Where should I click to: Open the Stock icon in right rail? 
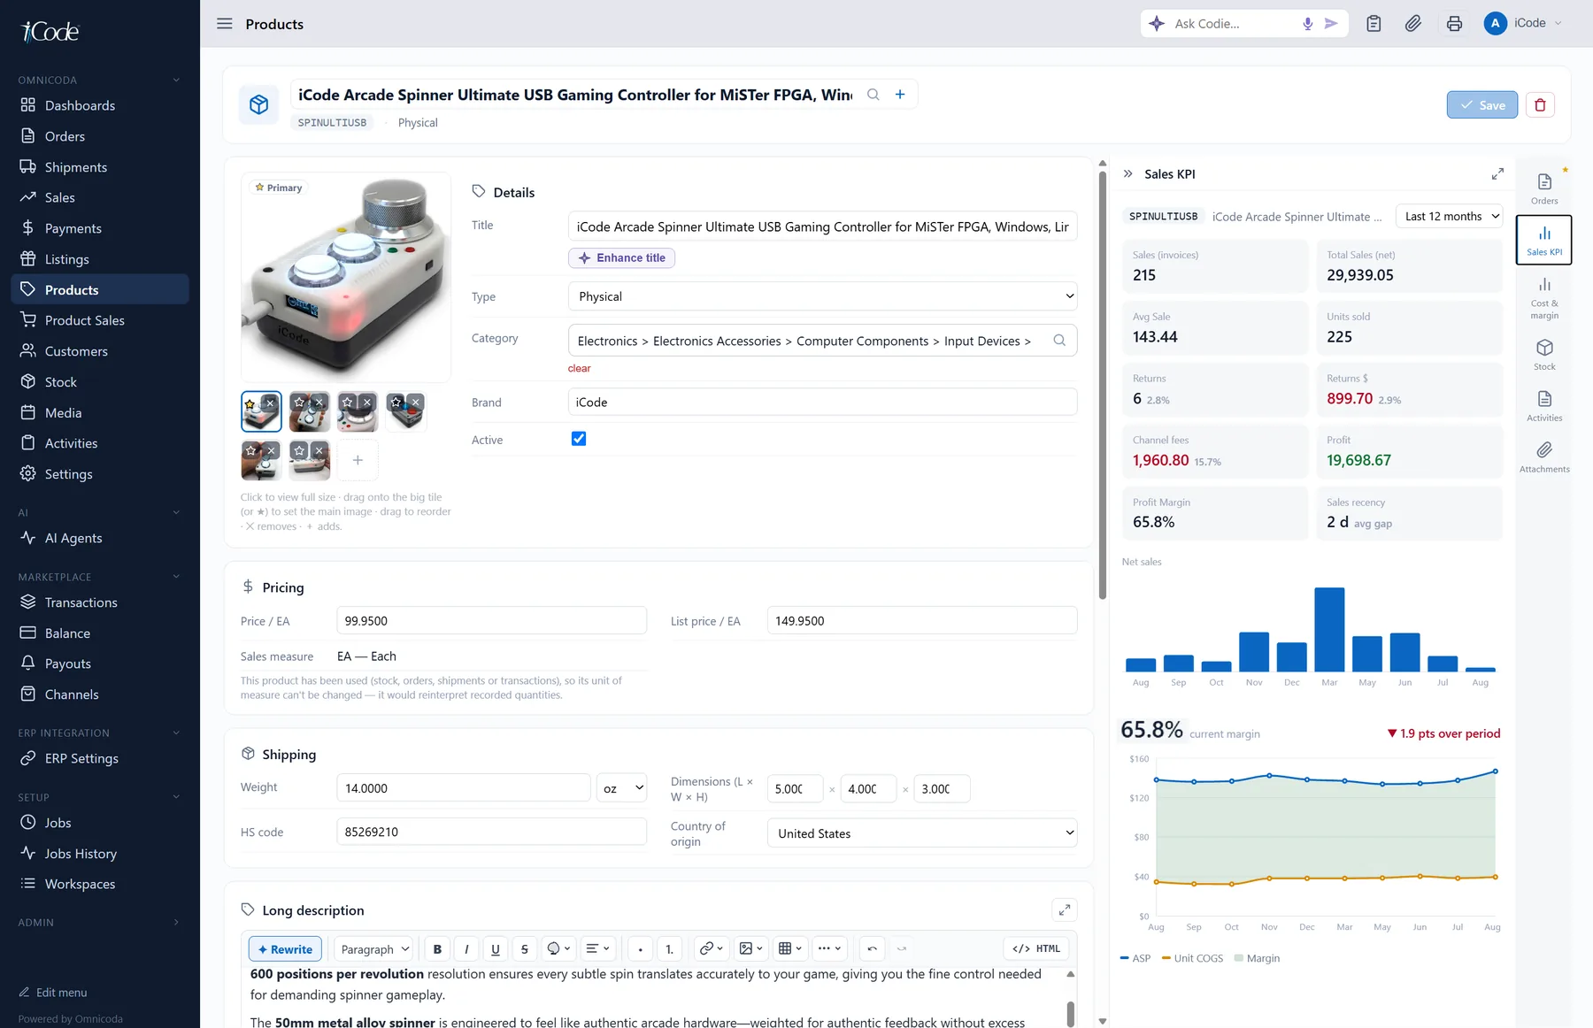coord(1544,354)
